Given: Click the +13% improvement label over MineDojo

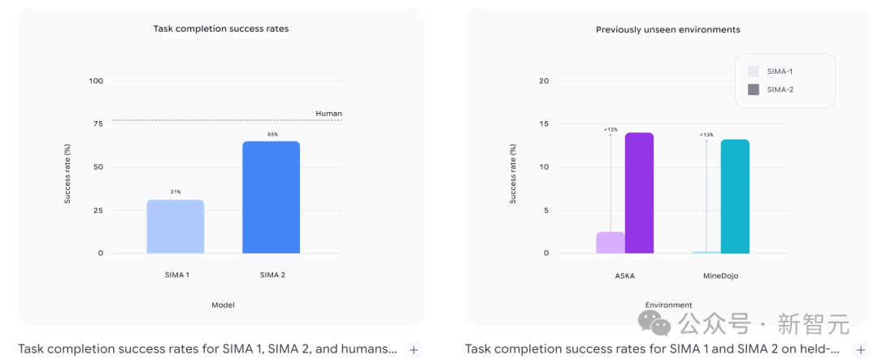Looking at the screenshot, I should pos(706,135).
